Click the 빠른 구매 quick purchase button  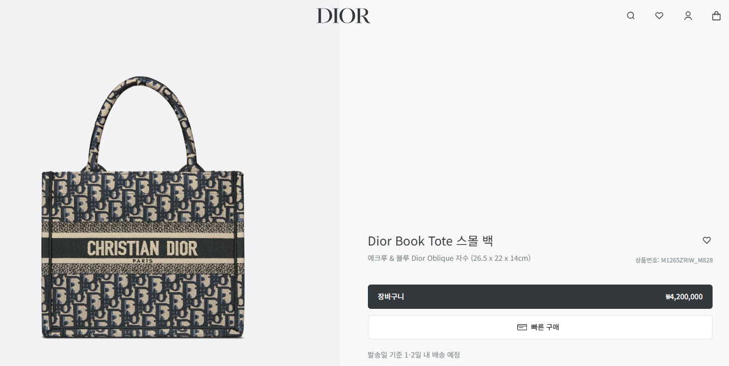click(x=540, y=327)
